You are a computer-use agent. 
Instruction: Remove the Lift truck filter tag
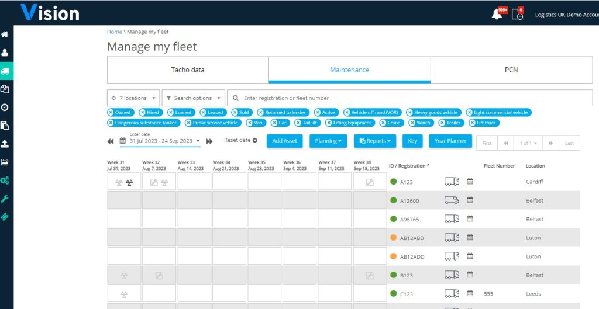tap(473, 123)
